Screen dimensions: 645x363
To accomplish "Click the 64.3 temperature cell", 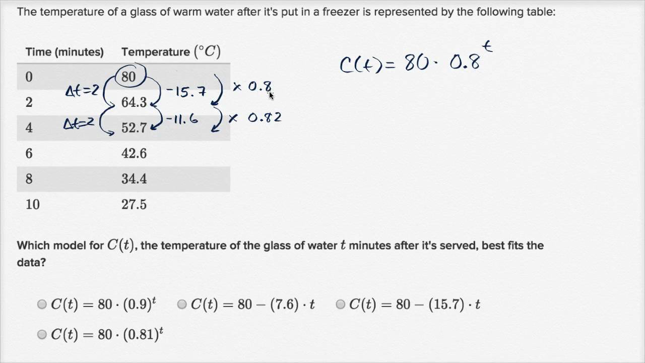I will (134, 102).
